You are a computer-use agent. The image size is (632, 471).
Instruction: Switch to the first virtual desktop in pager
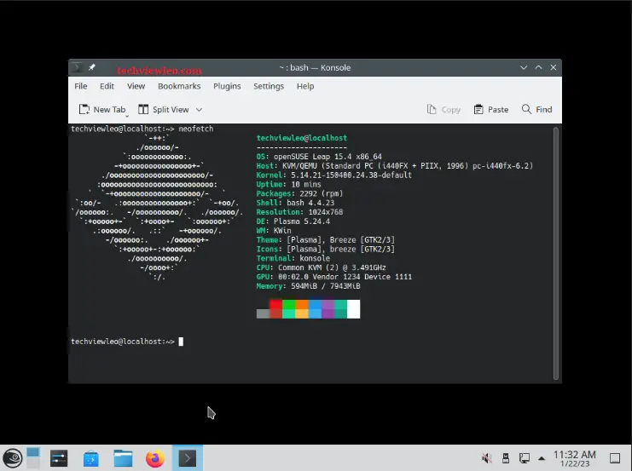coord(33,453)
